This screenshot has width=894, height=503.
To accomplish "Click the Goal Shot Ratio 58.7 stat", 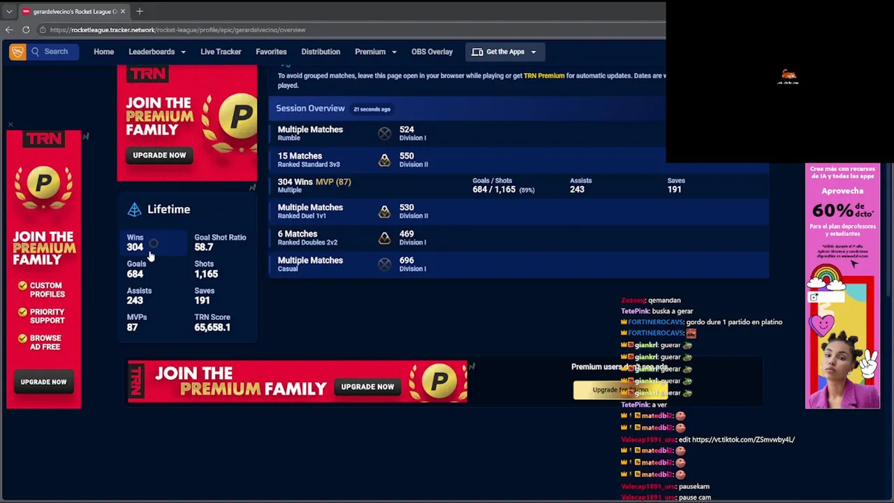I will (220, 242).
